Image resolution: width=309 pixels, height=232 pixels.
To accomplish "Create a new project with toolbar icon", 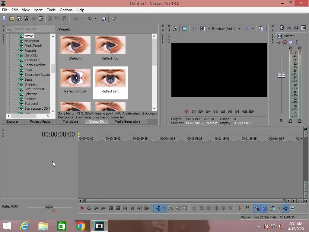I will [4, 18].
